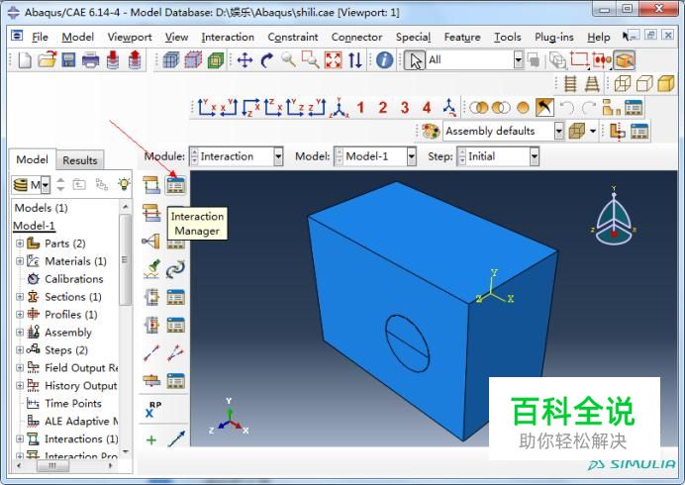The height and width of the screenshot is (485, 685).
Task: Open the selection filter All dropdown
Action: 518,59
